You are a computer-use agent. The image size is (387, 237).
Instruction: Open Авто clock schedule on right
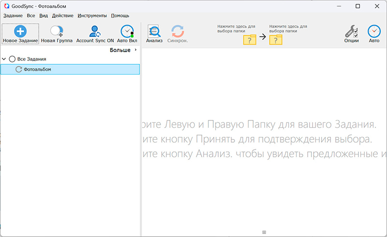pos(374,32)
